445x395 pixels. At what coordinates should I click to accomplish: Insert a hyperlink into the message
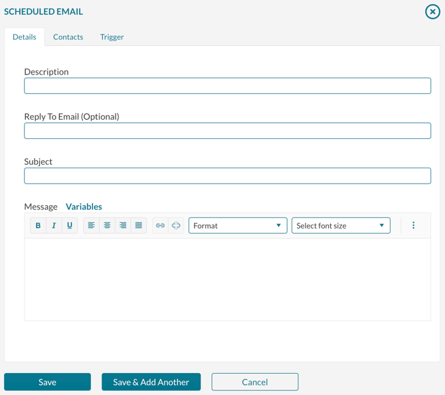click(x=160, y=225)
